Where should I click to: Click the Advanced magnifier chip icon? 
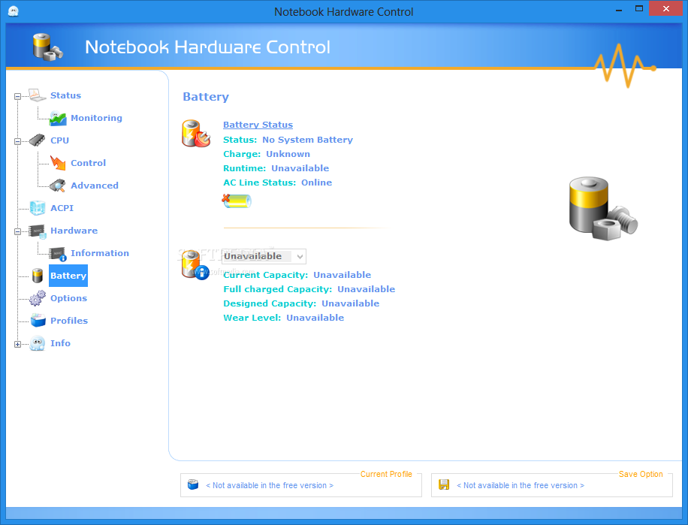[x=58, y=186]
